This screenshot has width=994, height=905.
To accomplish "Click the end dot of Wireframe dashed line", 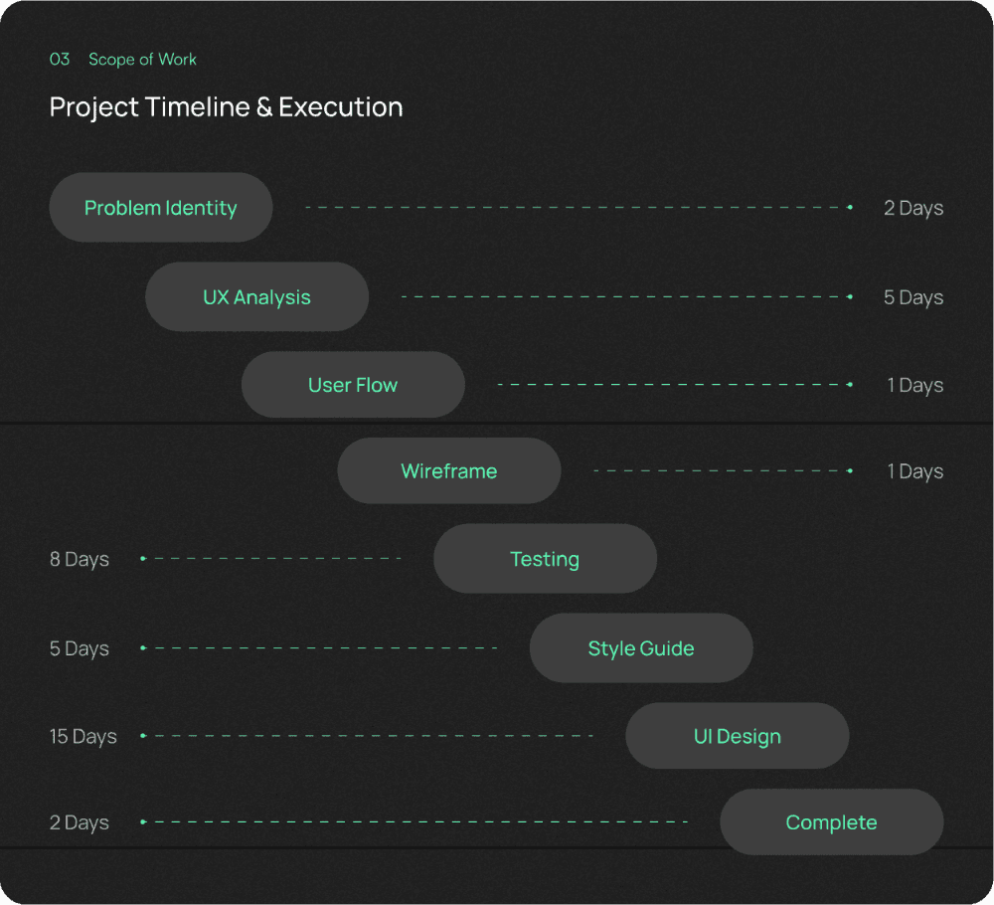I will (x=850, y=471).
